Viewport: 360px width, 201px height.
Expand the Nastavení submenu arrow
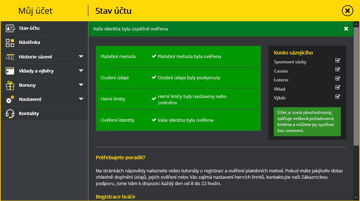pos(81,99)
